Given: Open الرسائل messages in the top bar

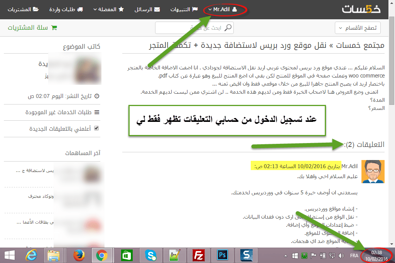Looking at the screenshot, I should (147, 9).
